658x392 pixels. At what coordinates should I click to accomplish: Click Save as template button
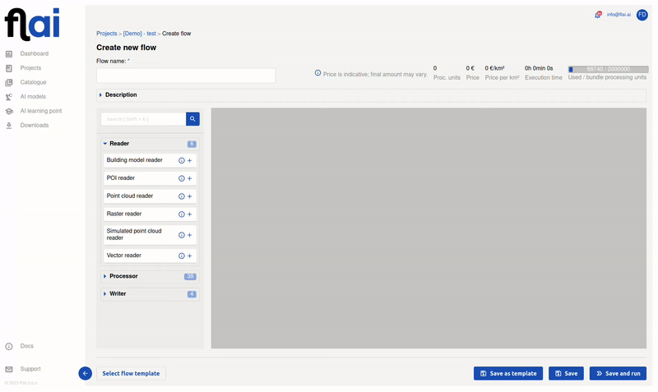(x=508, y=373)
